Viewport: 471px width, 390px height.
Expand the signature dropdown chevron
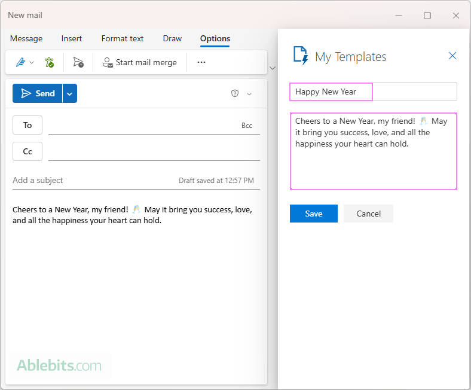(32, 62)
